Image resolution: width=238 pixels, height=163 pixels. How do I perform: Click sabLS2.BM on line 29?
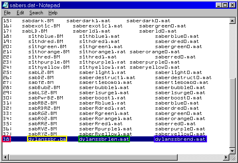(x=43, y=93)
